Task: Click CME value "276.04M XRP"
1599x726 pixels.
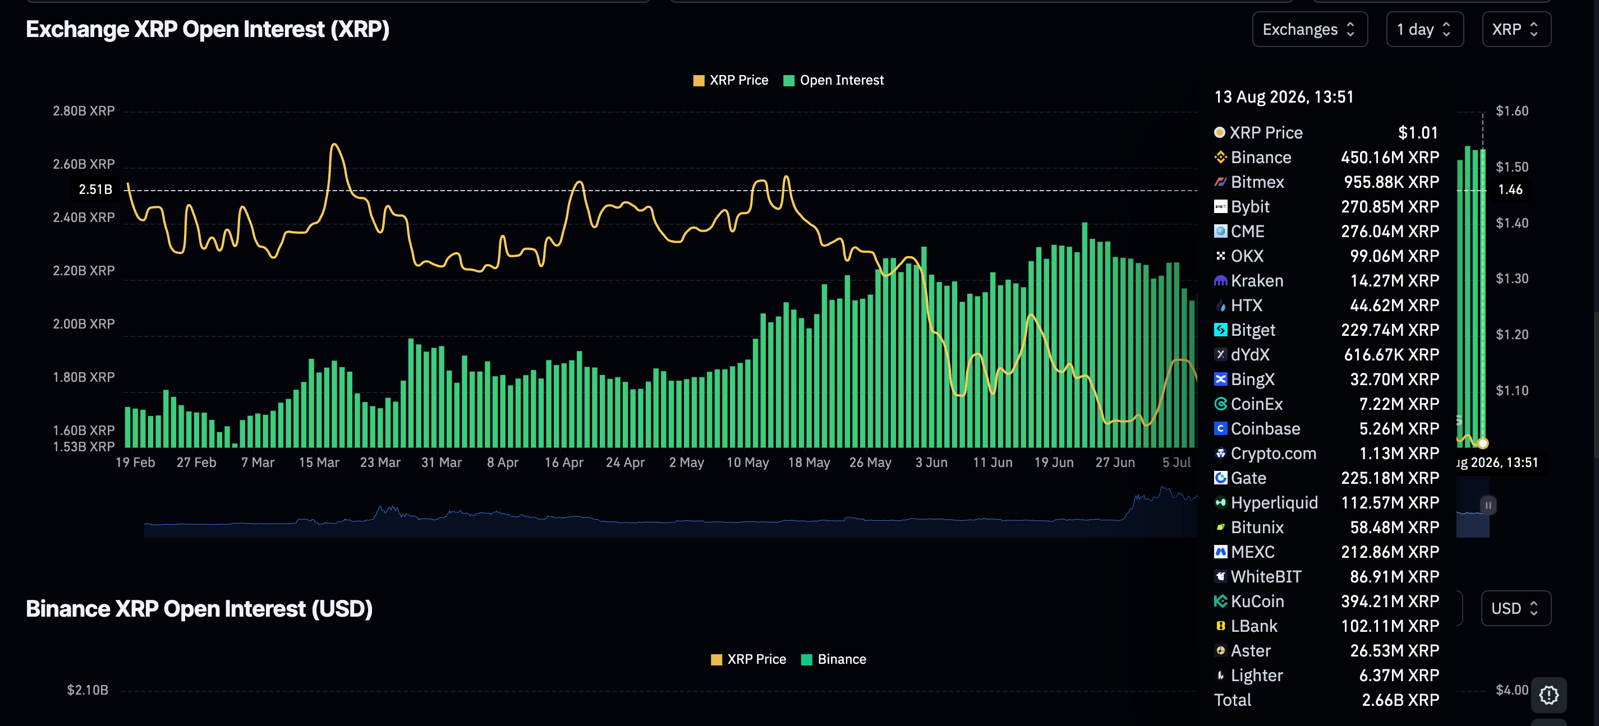Action: (x=1390, y=232)
